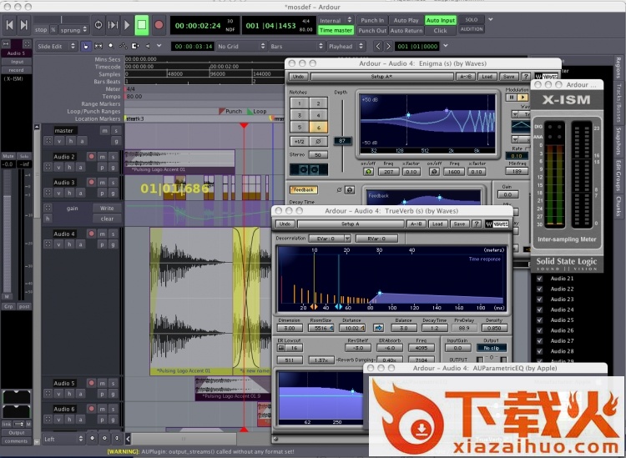Mute the master bus
626x458 pixels.
click(104, 130)
